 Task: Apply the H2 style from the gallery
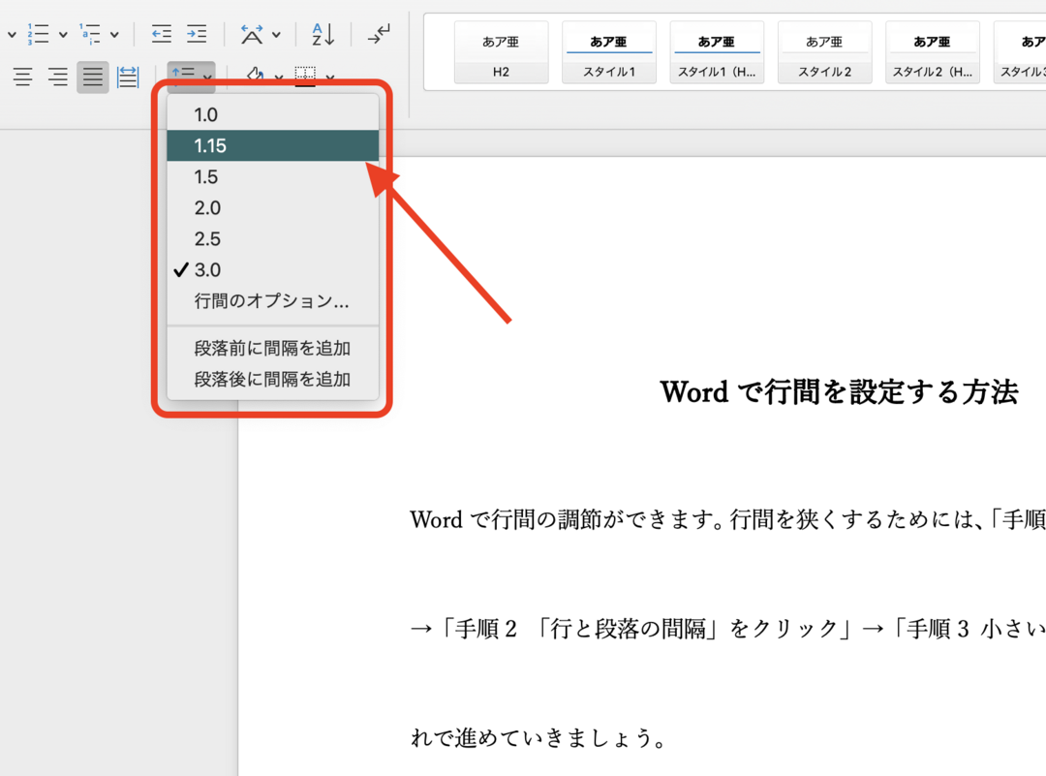tap(501, 52)
